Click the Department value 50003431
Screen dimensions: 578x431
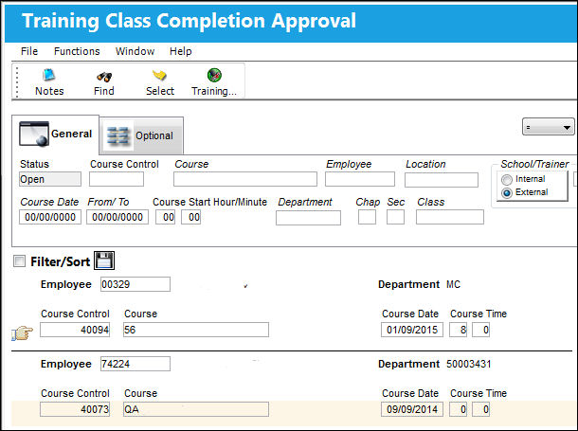pyautogui.click(x=468, y=364)
